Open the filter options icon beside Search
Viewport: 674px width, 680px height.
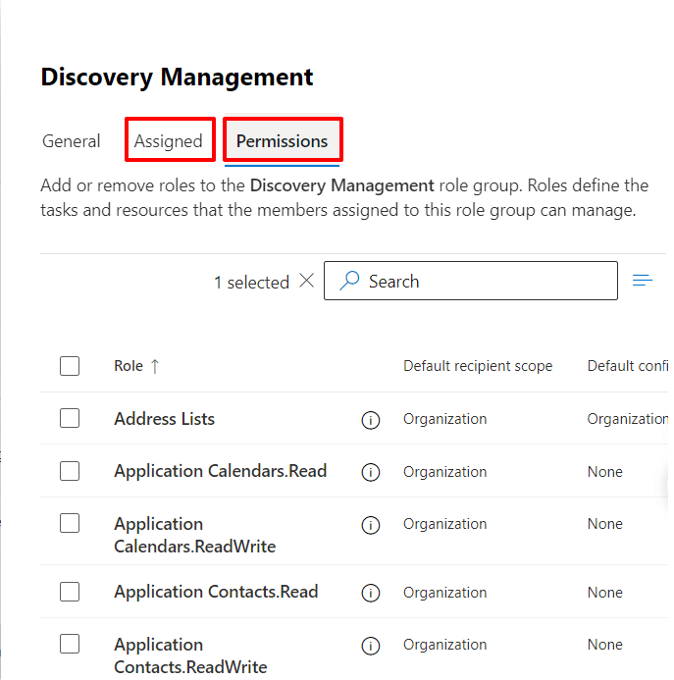[x=643, y=282]
